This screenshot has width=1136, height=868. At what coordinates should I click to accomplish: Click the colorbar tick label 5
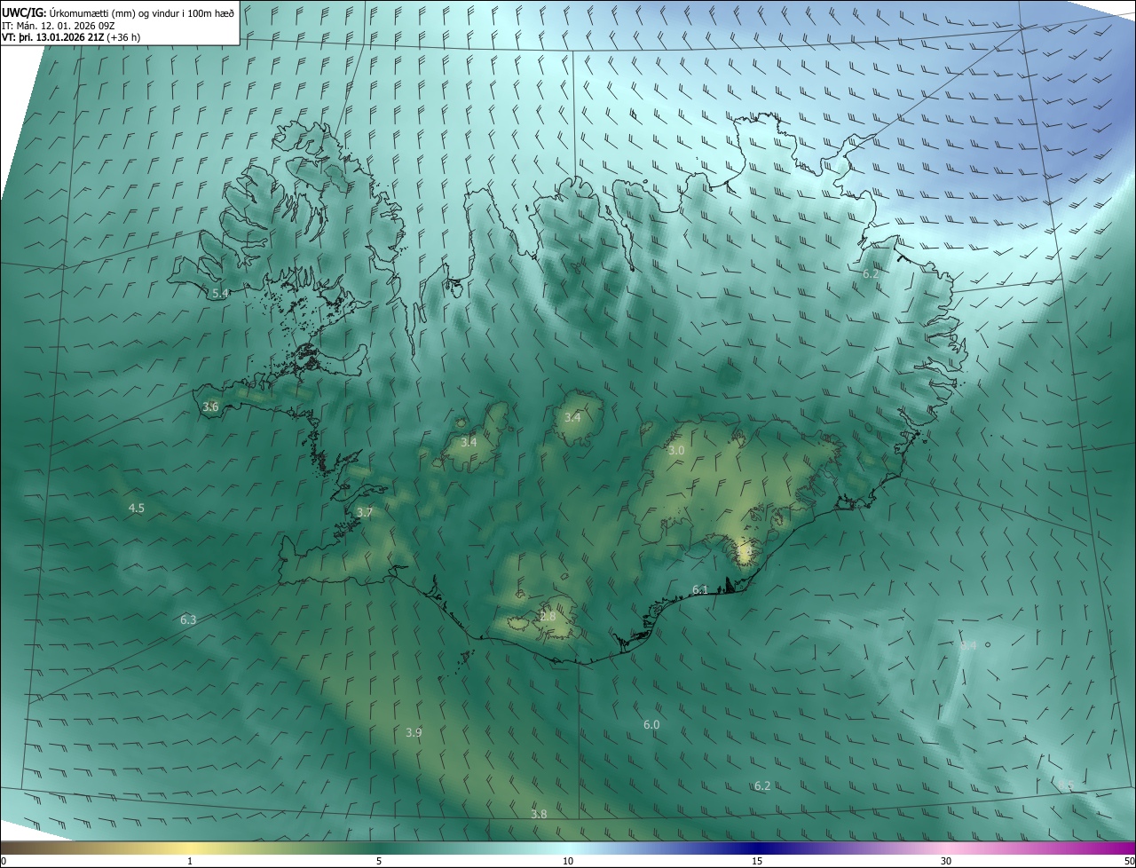point(379,861)
